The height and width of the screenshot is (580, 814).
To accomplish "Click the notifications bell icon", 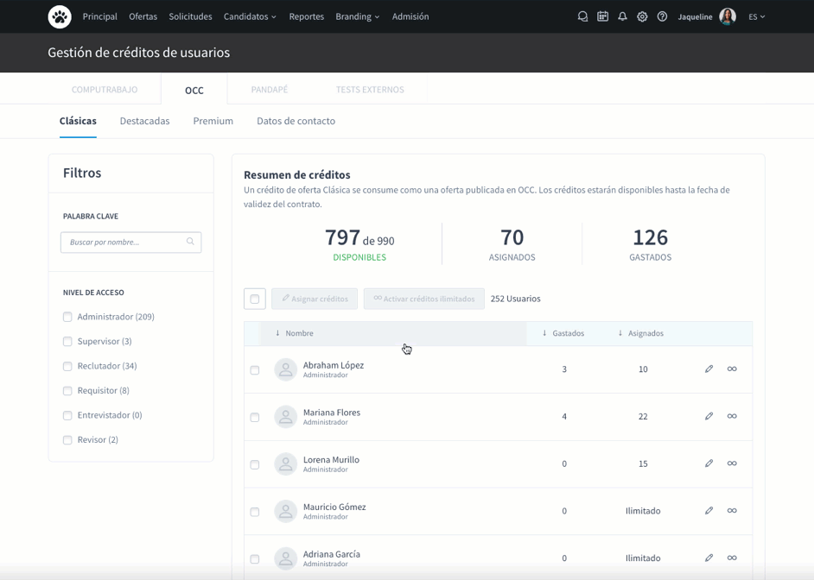I will pyautogui.click(x=622, y=16).
